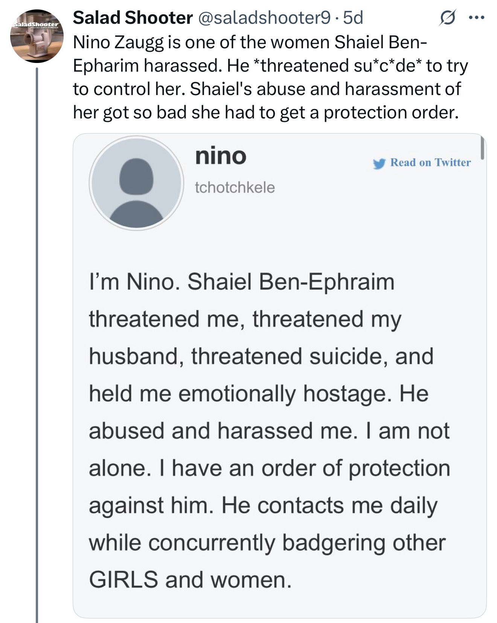Click the Twitter bird icon in embed
The image size is (497, 623).
pyautogui.click(x=380, y=163)
